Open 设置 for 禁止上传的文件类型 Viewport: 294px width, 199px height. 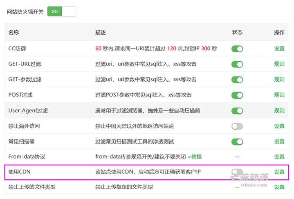tap(279, 187)
